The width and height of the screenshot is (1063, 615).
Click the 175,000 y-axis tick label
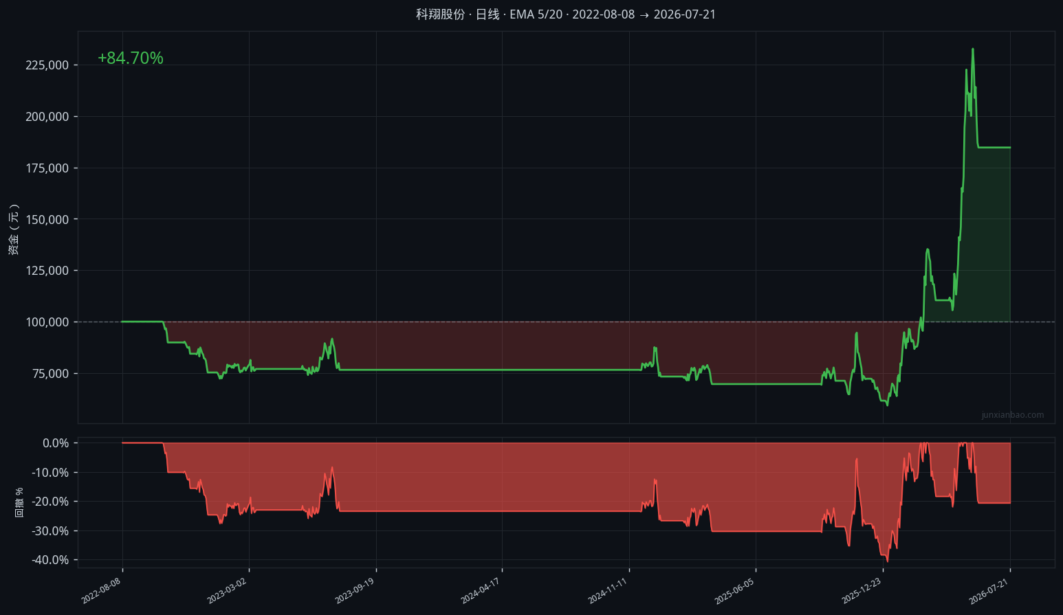coord(47,168)
